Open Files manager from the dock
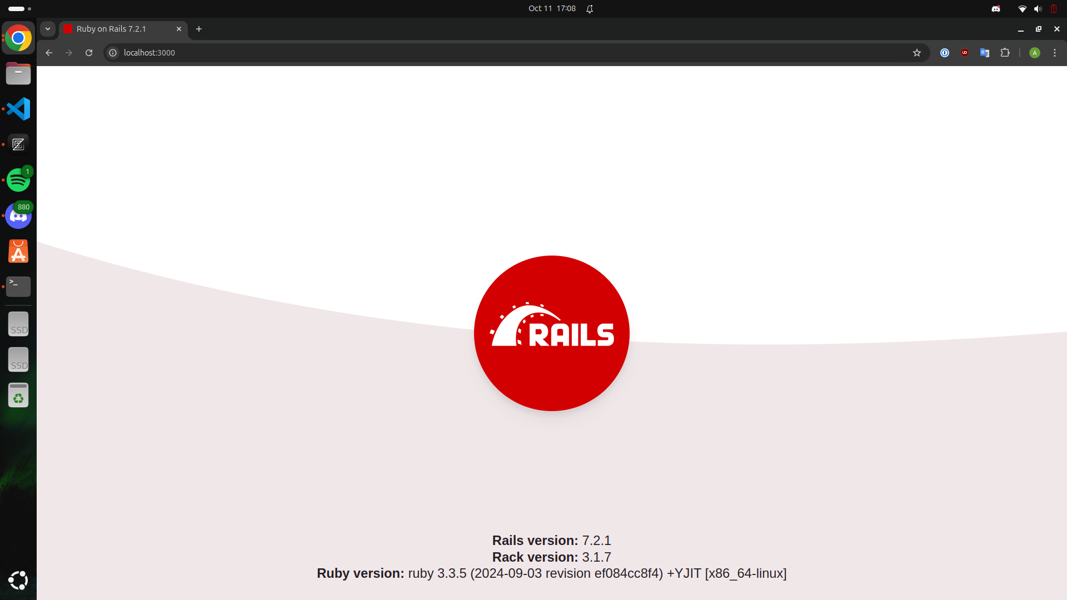The height and width of the screenshot is (600, 1067). 18,73
